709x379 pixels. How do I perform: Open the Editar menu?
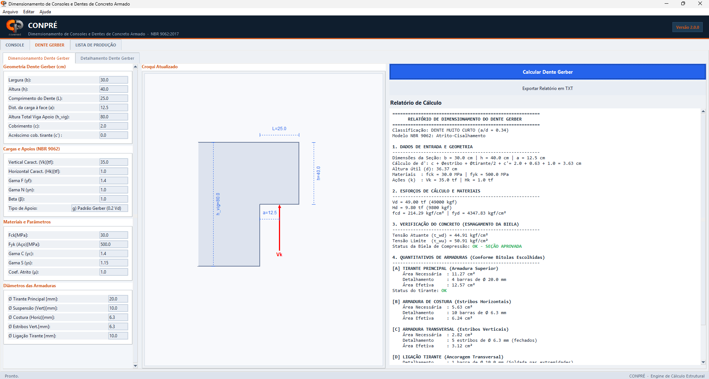pyautogui.click(x=29, y=12)
